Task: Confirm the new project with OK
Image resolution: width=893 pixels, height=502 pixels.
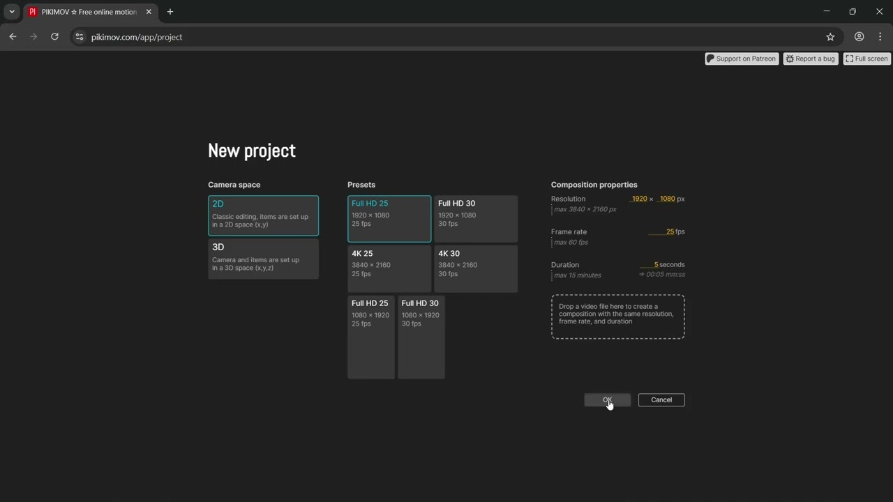Action: pos(607,400)
